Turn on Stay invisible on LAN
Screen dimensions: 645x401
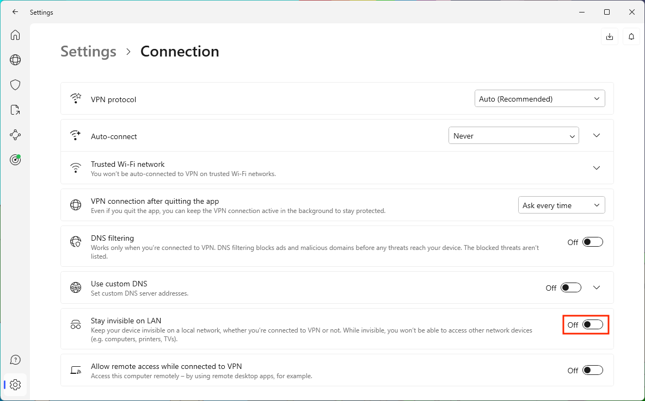(x=592, y=325)
